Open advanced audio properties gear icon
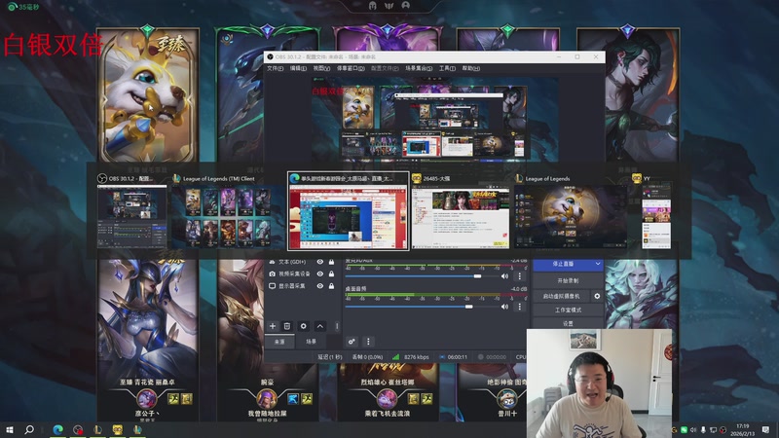 pyautogui.click(x=352, y=342)
